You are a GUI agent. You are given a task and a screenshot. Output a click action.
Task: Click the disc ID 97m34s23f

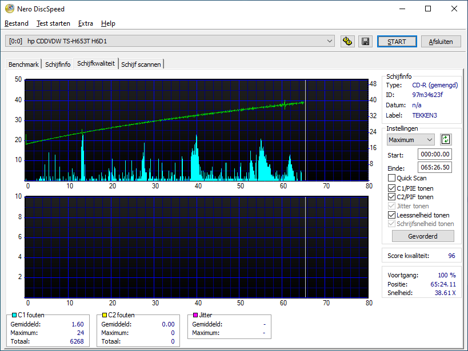point(427,95)
